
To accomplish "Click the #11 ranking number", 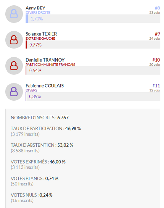I will click(156, 86).
